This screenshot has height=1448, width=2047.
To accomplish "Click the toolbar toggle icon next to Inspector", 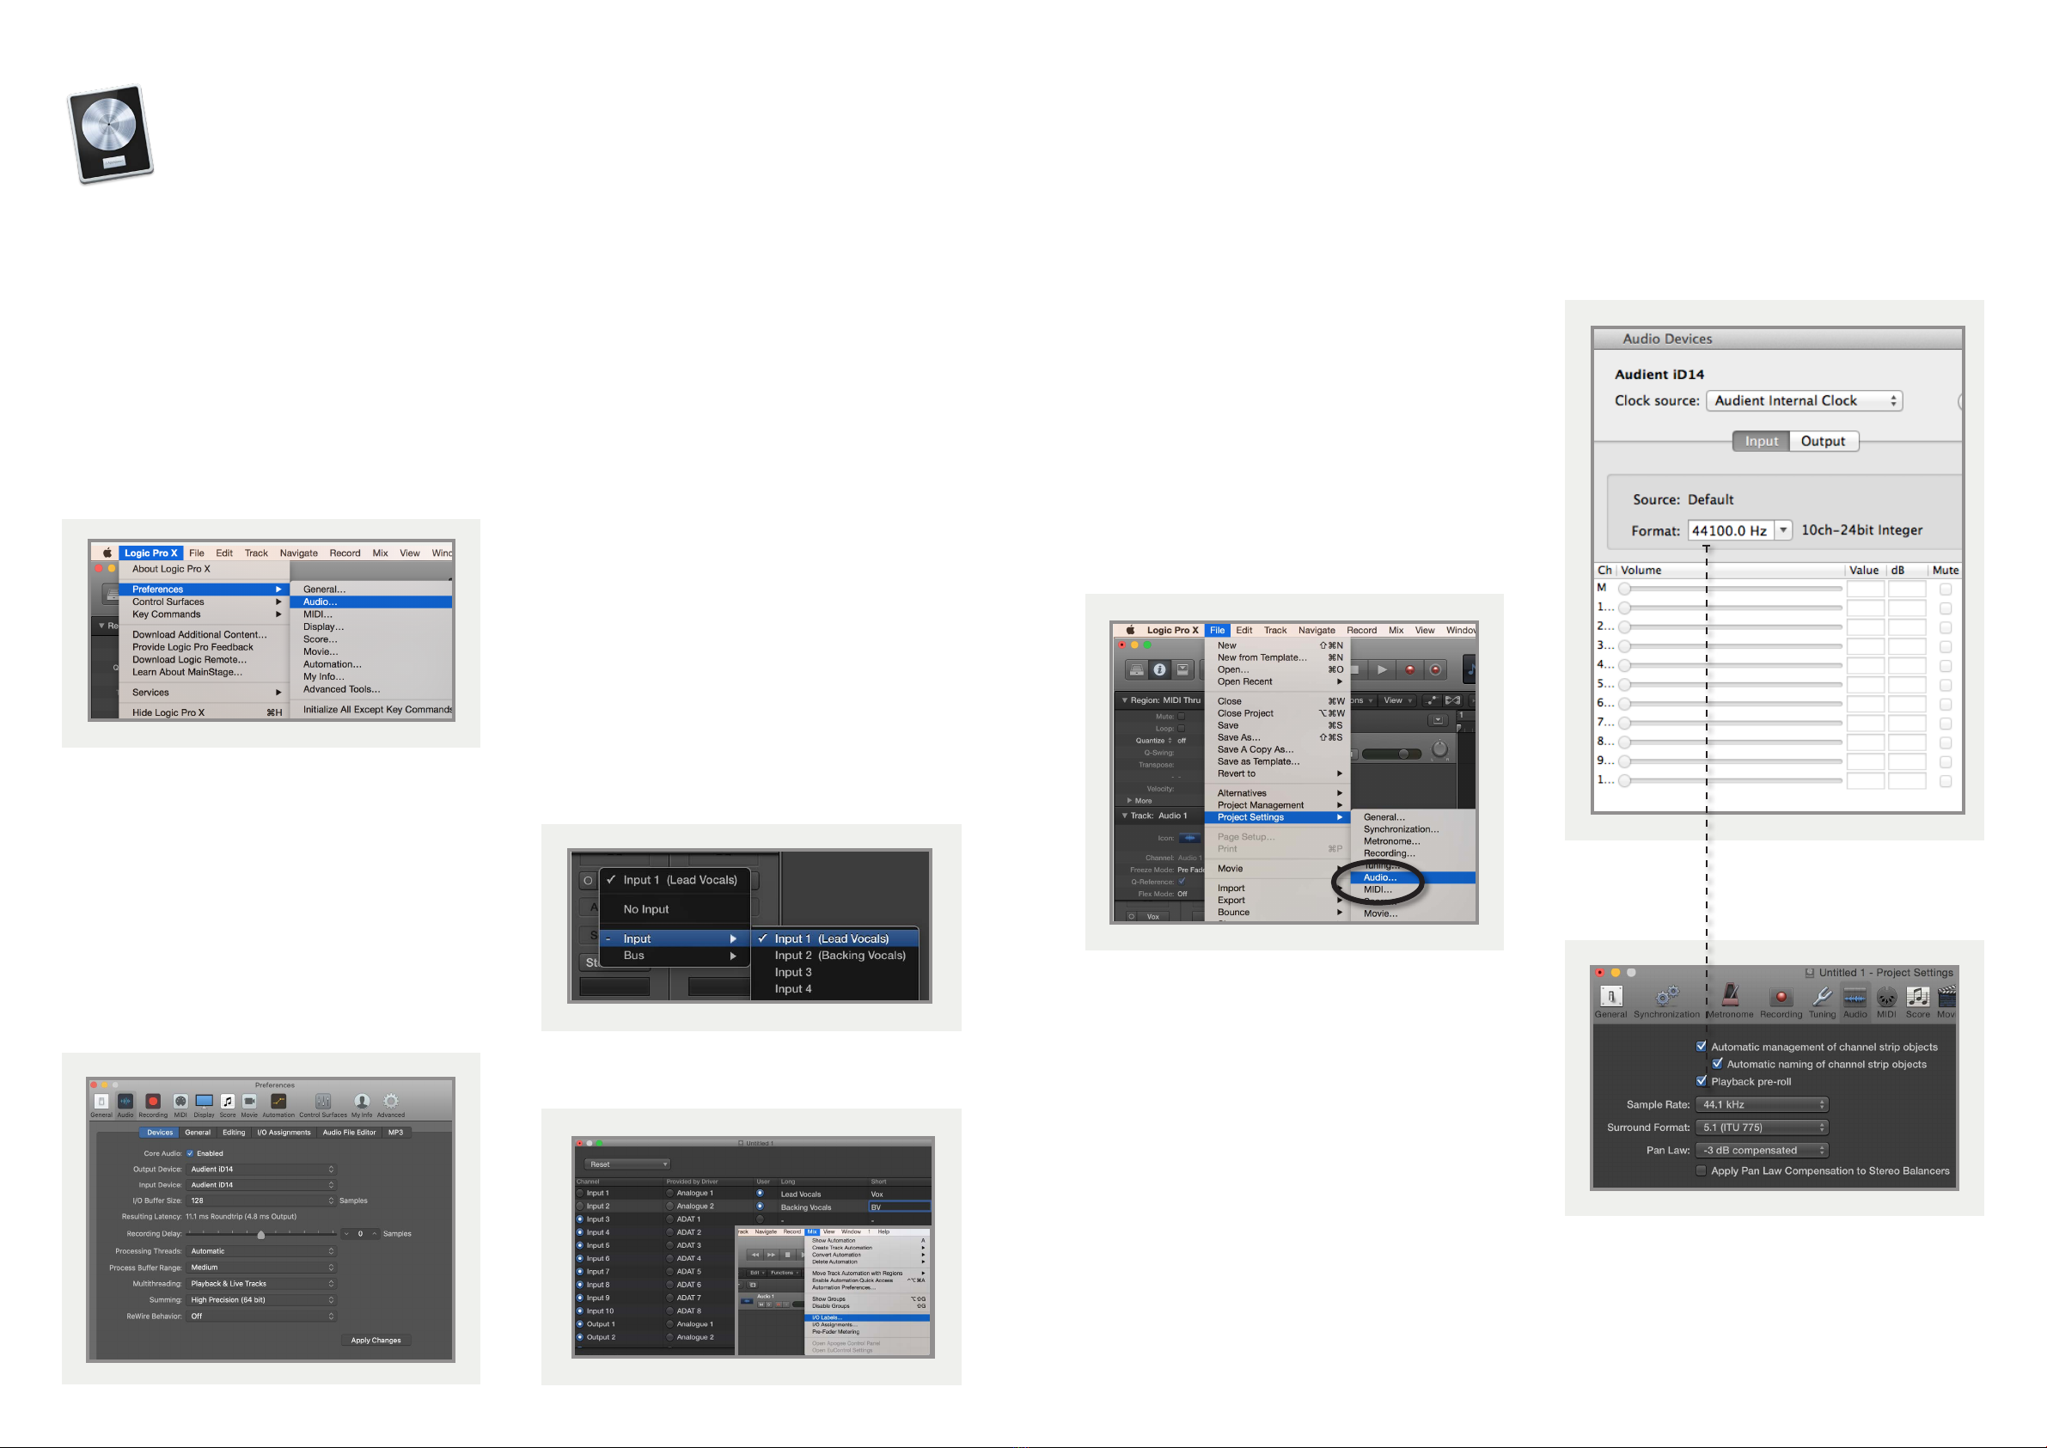I will coord(1182,669).
